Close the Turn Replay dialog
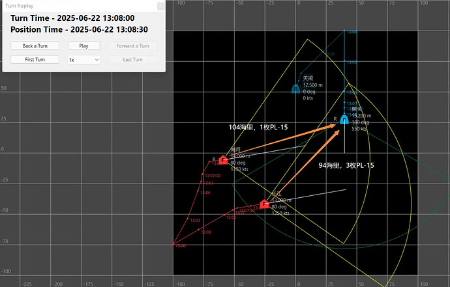The height and width of the screenshot is (287, 450). click(161, 6)
